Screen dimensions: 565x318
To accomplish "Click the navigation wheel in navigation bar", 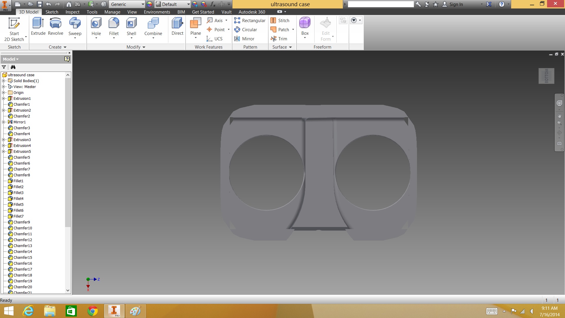I will pos(559,103).
